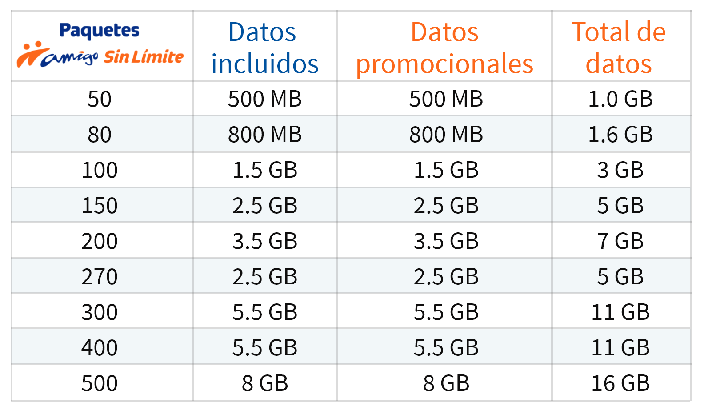Click the package 50 cell

[x=99, y=99]
